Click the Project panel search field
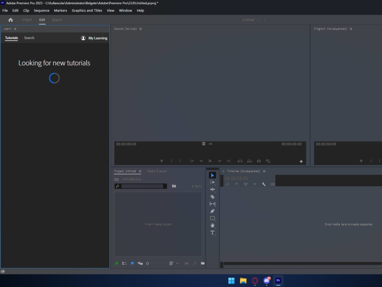This screenshot has width=382, height=287. pos(141,186)
